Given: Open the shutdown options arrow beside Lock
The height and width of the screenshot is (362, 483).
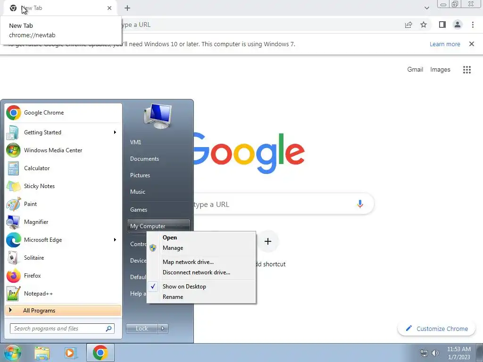Looking at the screenshot, I should coord(163,329).
